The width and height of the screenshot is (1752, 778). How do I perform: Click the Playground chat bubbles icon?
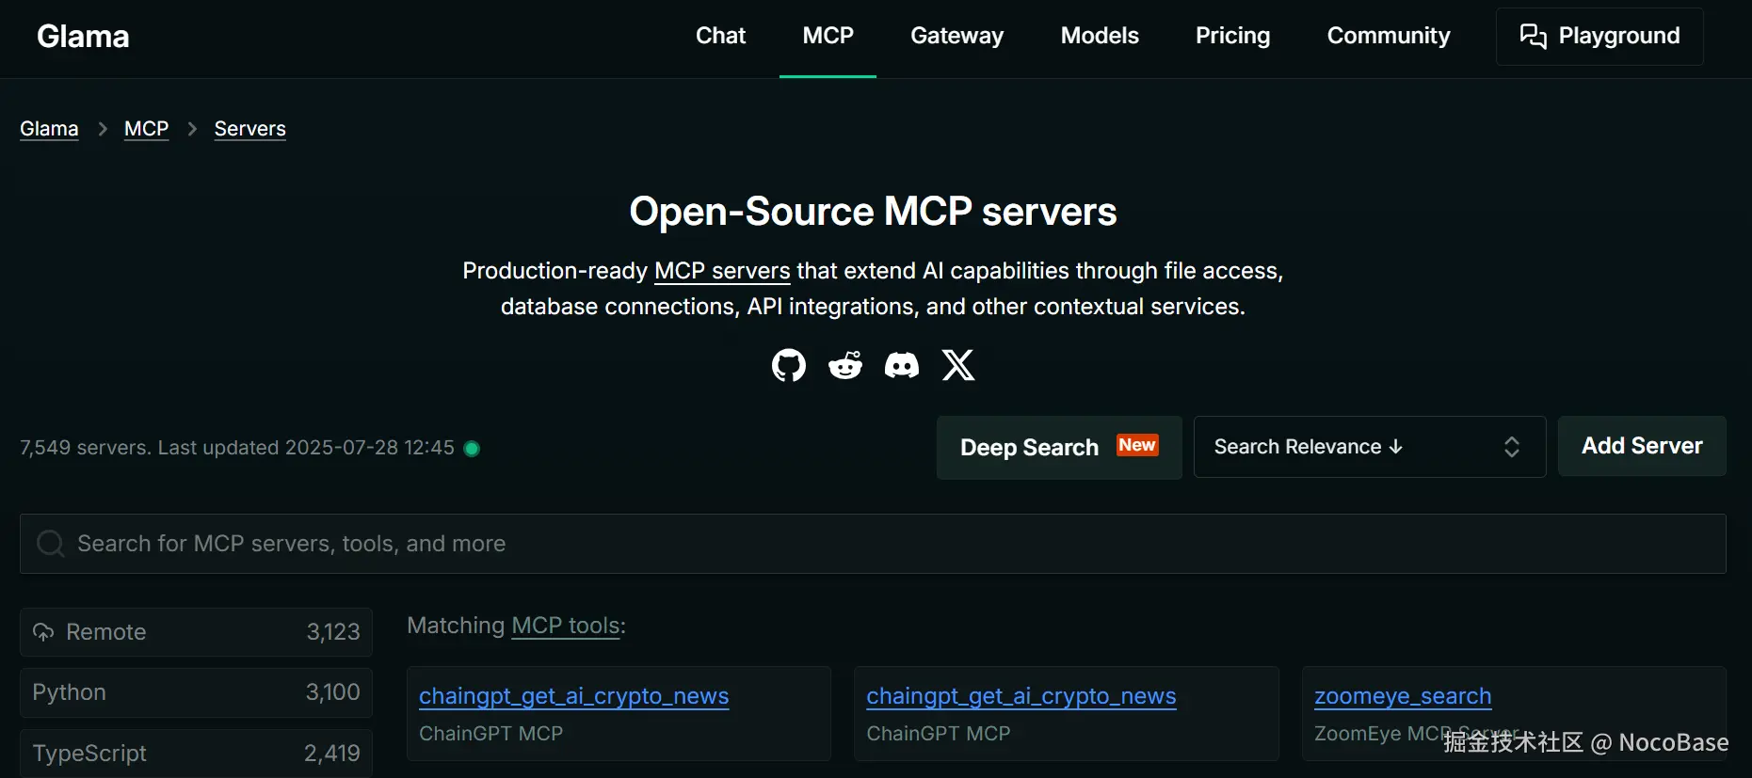pyautogui.click(x=1533, y=36)
